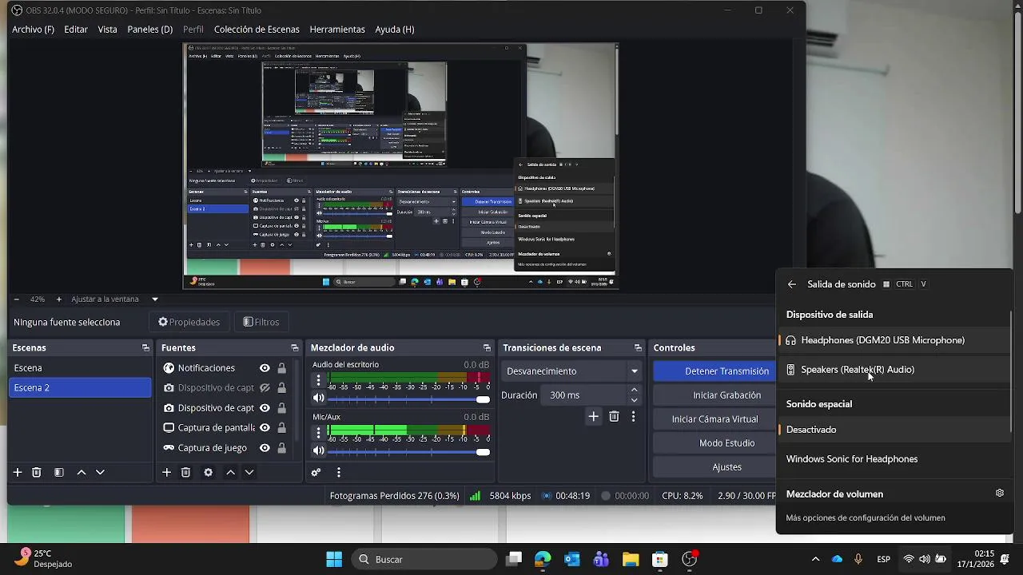Open source properties gear in Fuentes toolbar
Image resolution: width=1023 pixels, height=575 pixels.
point(209,472)
